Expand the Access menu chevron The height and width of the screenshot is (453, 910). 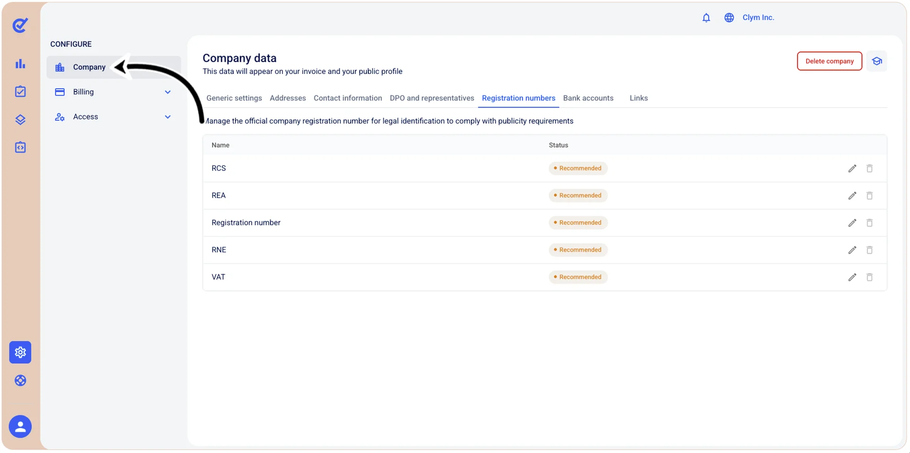168,117
